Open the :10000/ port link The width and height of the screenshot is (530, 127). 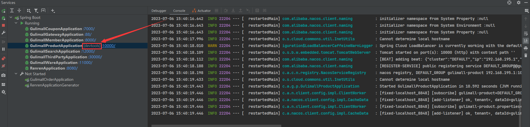point(109,46)
